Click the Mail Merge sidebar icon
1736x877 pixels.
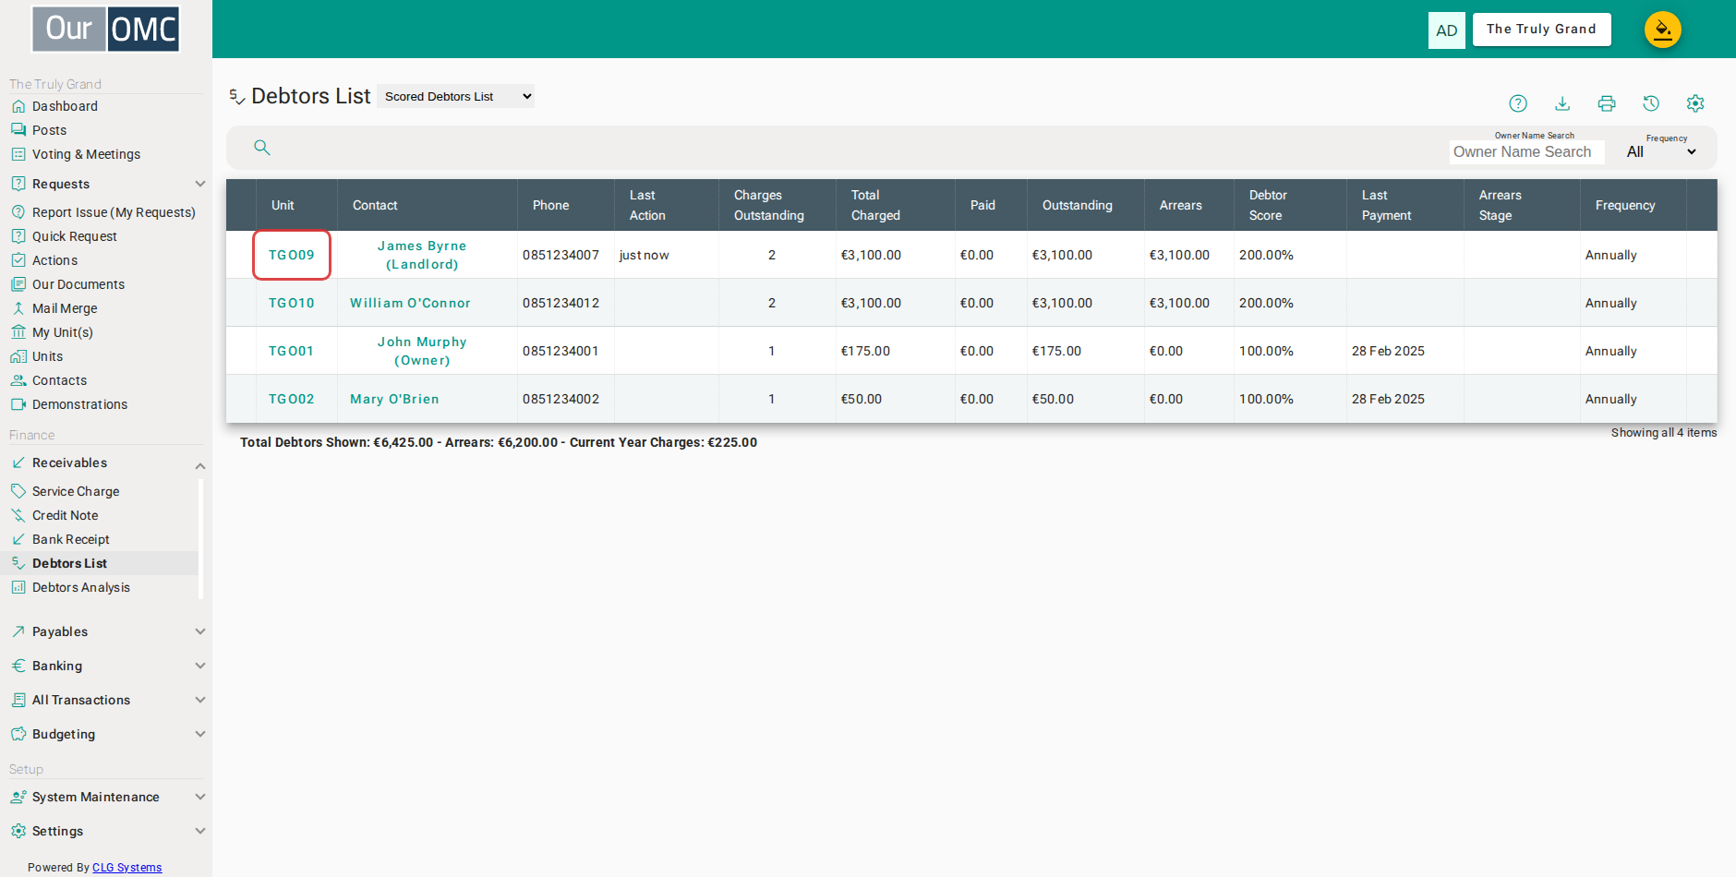tap(18, 308)
